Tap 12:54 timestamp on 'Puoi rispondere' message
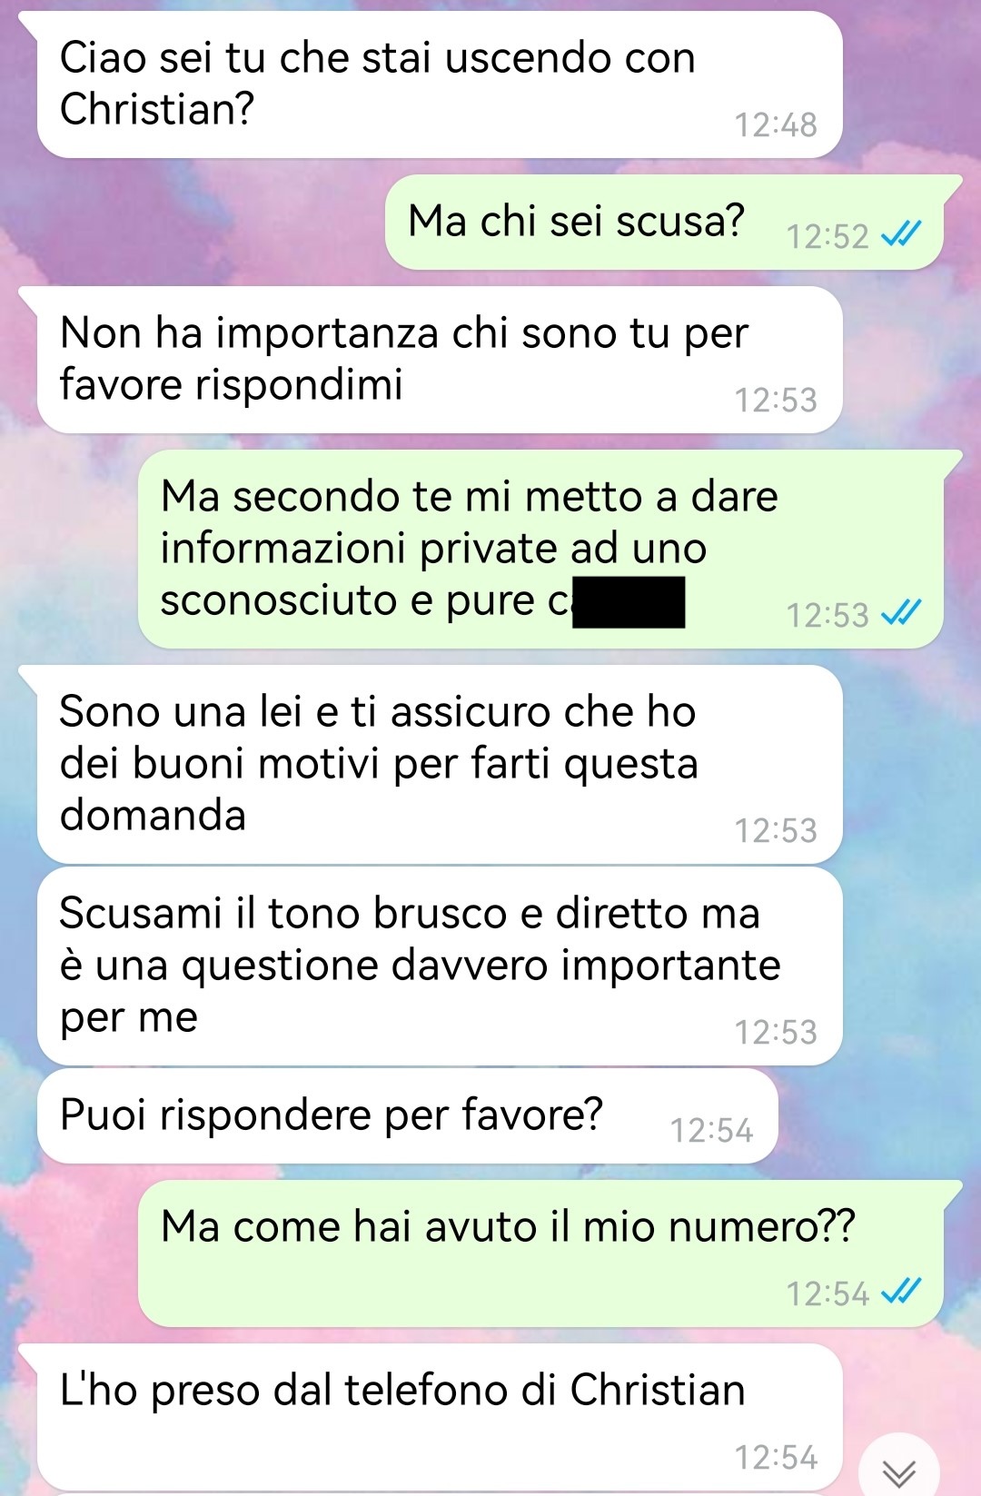This screenshot has height=1496, width=981. [x=711, y=1131]
